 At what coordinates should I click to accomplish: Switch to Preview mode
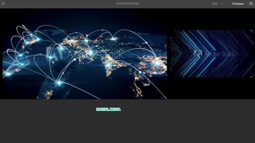point(238,4)
